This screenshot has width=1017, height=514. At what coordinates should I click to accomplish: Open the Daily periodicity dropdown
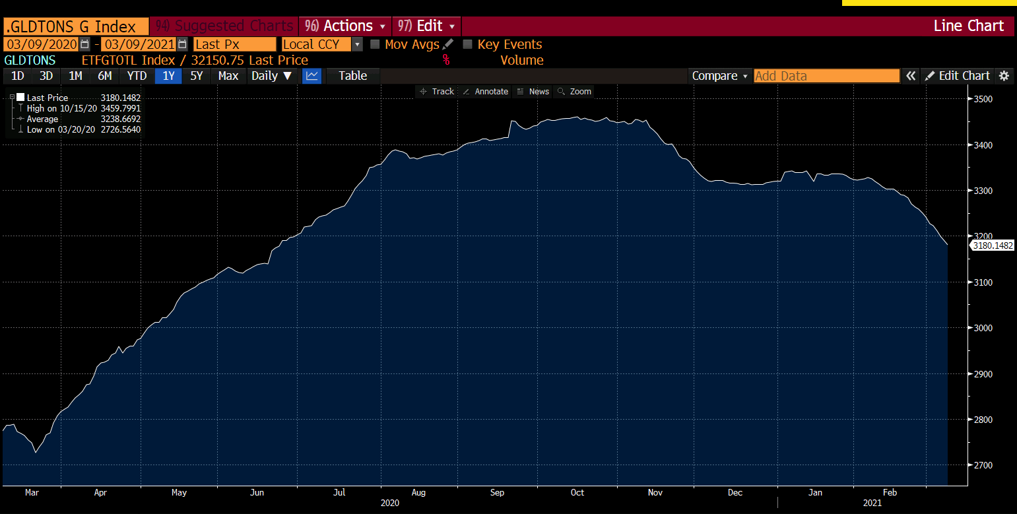pos(271,76)
